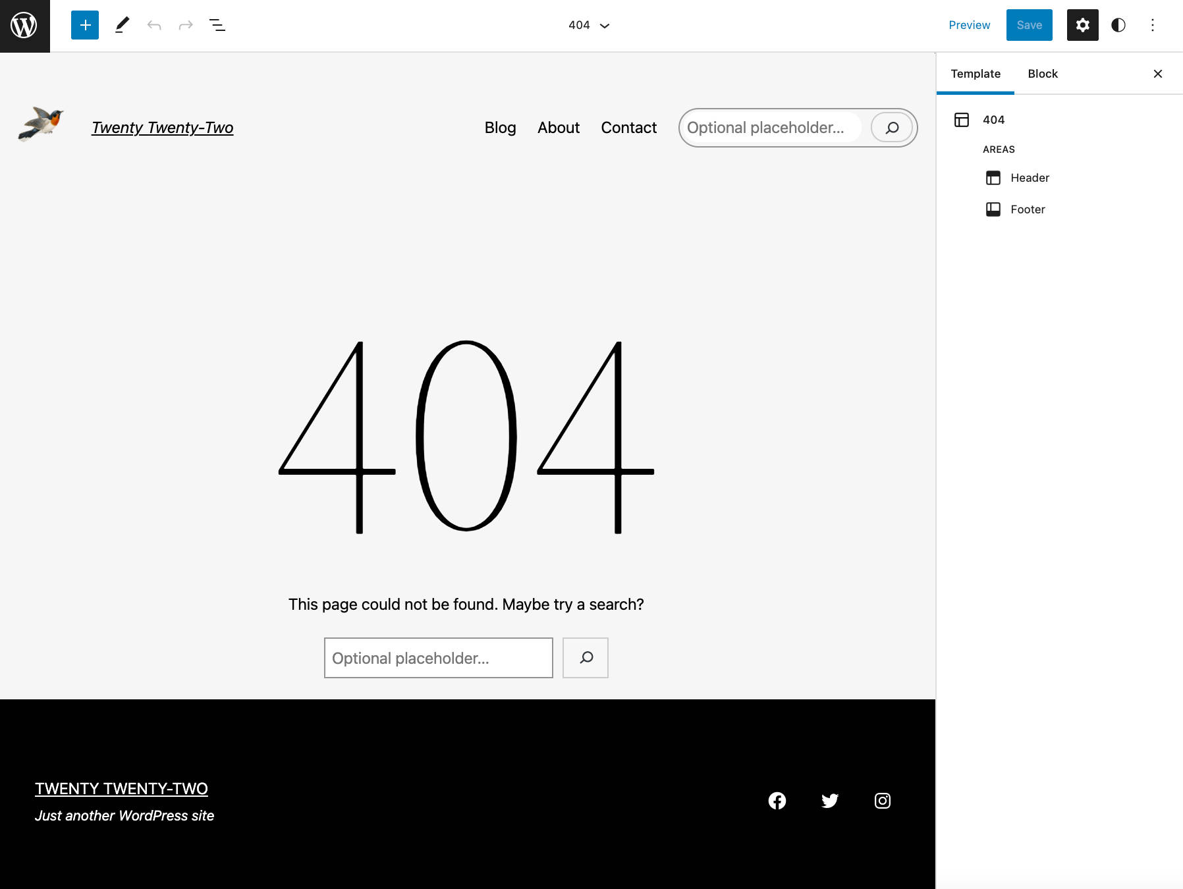Screen dimensions: 1183x889
Task: Toggle the Settings sidebar gear
Action: [x=1083, y=25]
